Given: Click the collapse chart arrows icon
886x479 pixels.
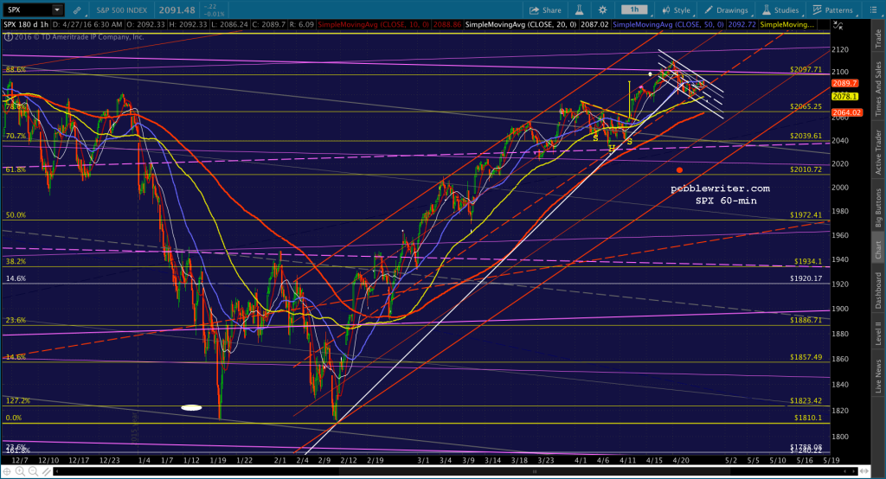Looking at the screenshot, I should [838, 25].
